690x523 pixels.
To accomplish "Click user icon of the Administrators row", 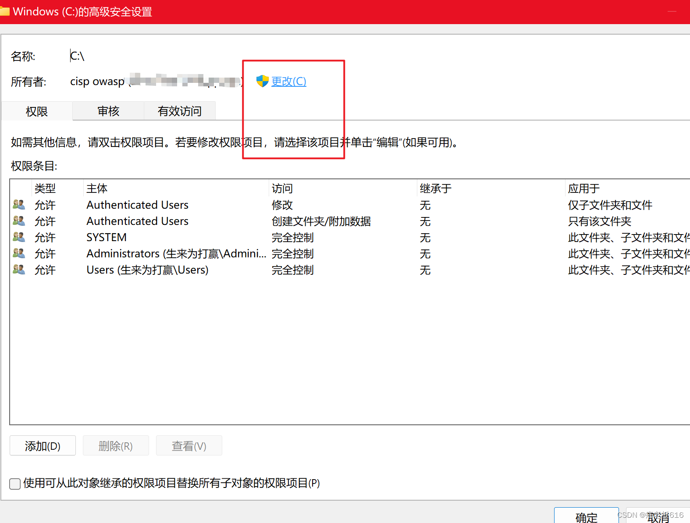I will click(18, 253).
